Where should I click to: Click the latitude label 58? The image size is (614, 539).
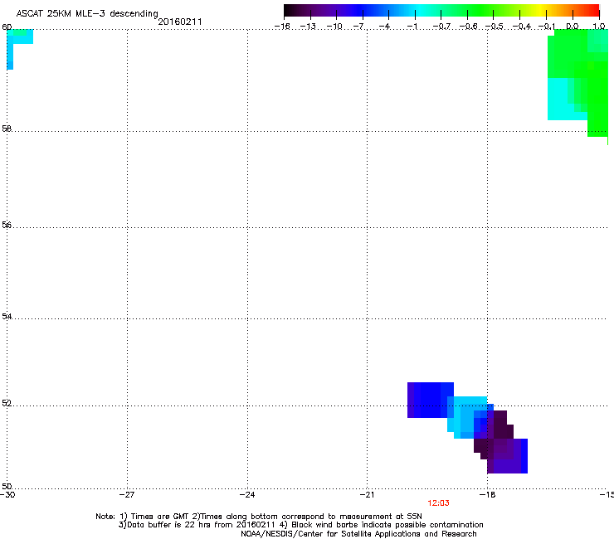7,129
